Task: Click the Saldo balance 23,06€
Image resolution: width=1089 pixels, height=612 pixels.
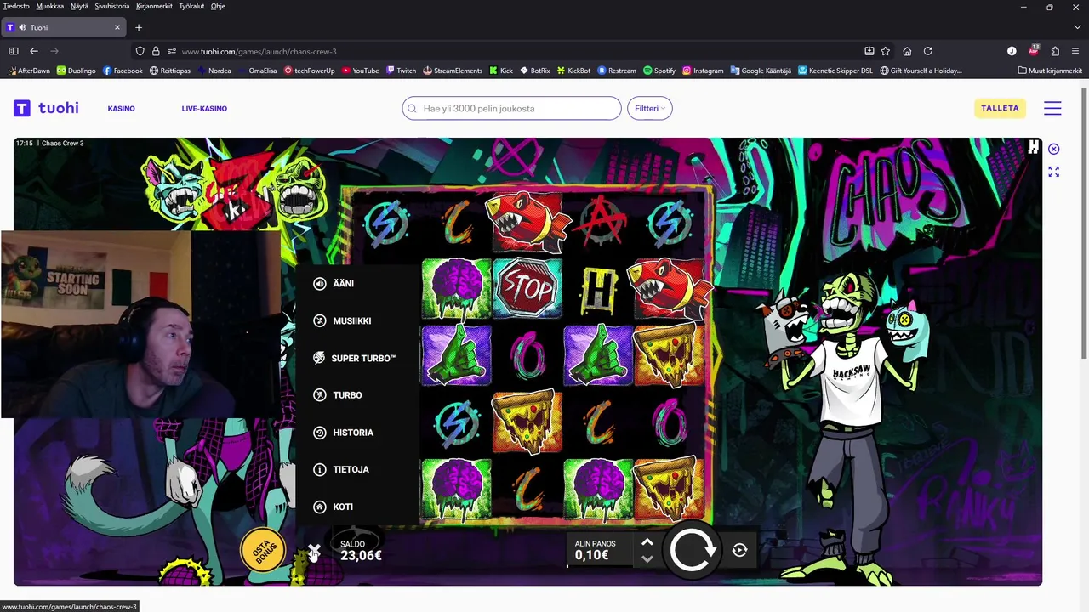Action: pyautogui.click(x=361, y=551)
